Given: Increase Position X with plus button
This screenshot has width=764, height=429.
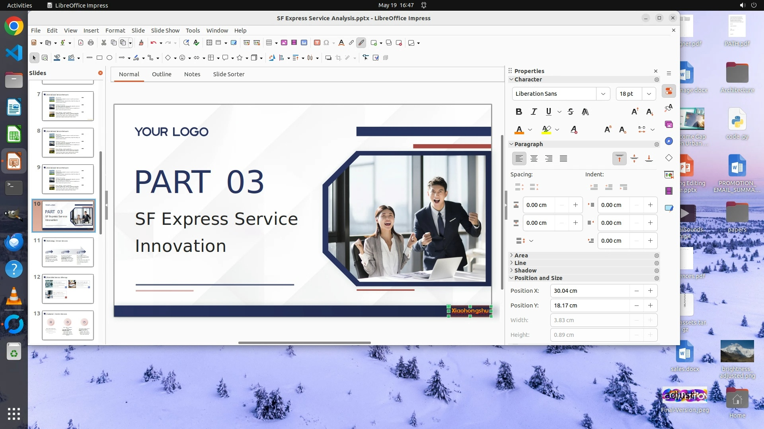Looking at the screenshot, I should (x=650, y=291).
